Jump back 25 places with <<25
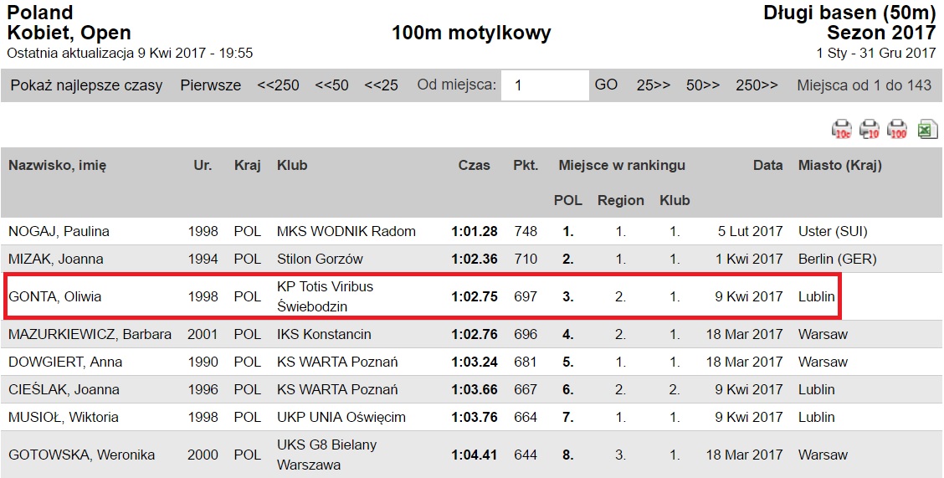The image size is (944, 478). [381, 85]
